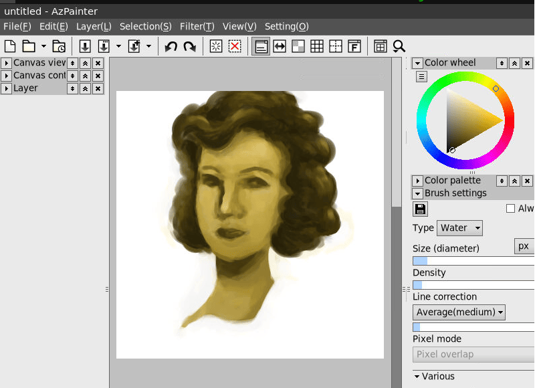
Task: Toggle the Alw checkbox in Brush settings
Action: [511, 209]
